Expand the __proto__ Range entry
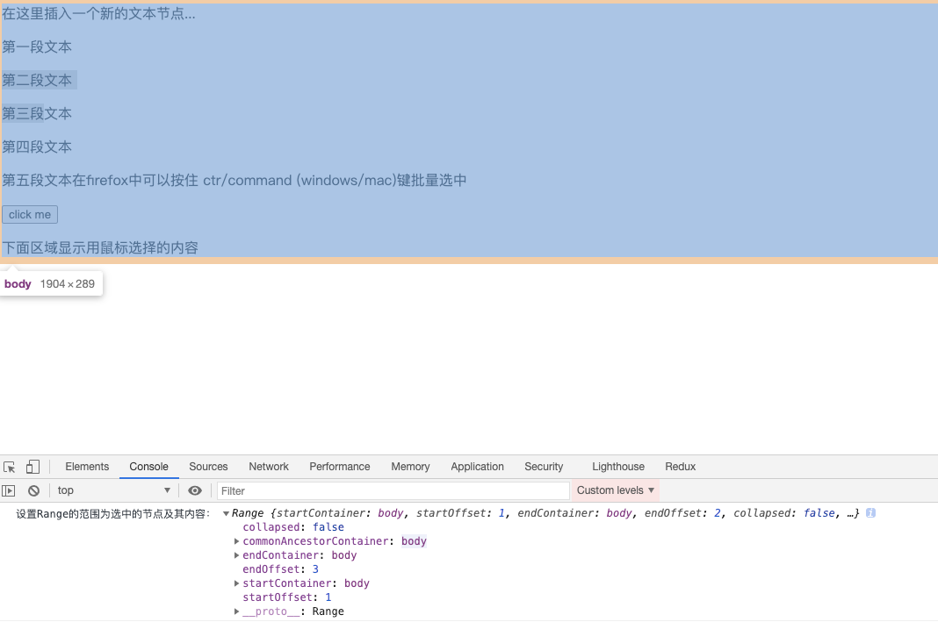This screenshot has width=938, height=622. [x=236, y=611]
